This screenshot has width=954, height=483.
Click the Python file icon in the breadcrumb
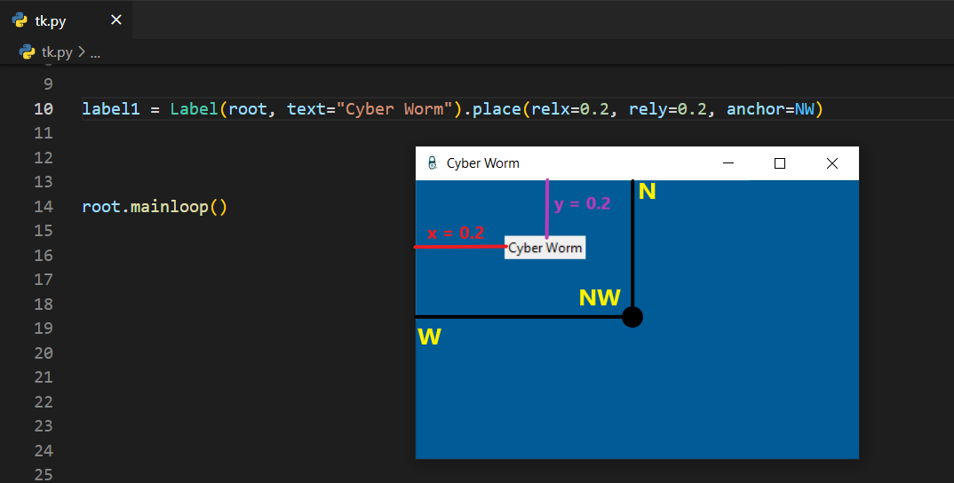[x=28, y=52]
